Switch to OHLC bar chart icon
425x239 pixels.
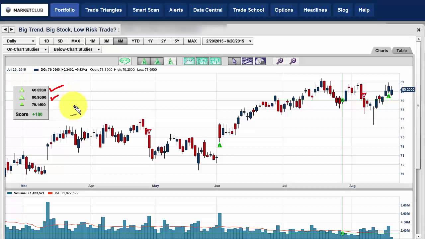tap(215, 61)
